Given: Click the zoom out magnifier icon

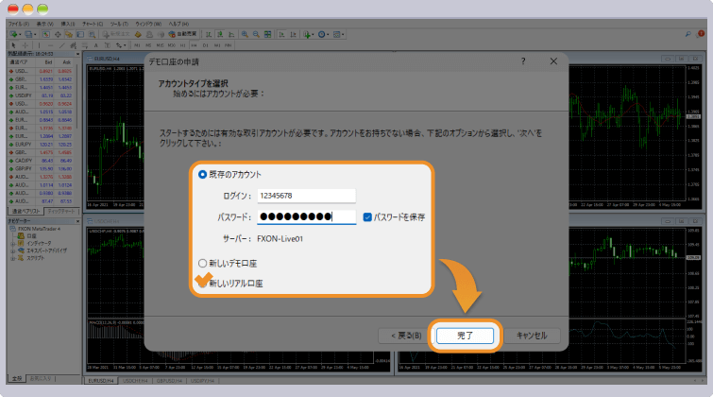Looking at the screenshot, I should pyautogui.click(x=256, y=34).
